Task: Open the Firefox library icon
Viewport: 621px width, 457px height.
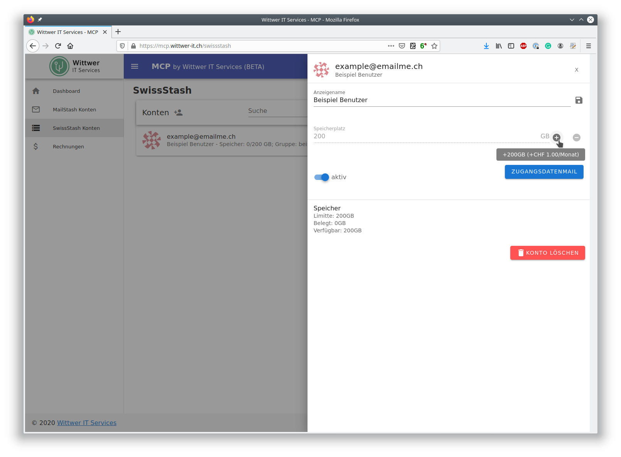Action: pos(499,46)
